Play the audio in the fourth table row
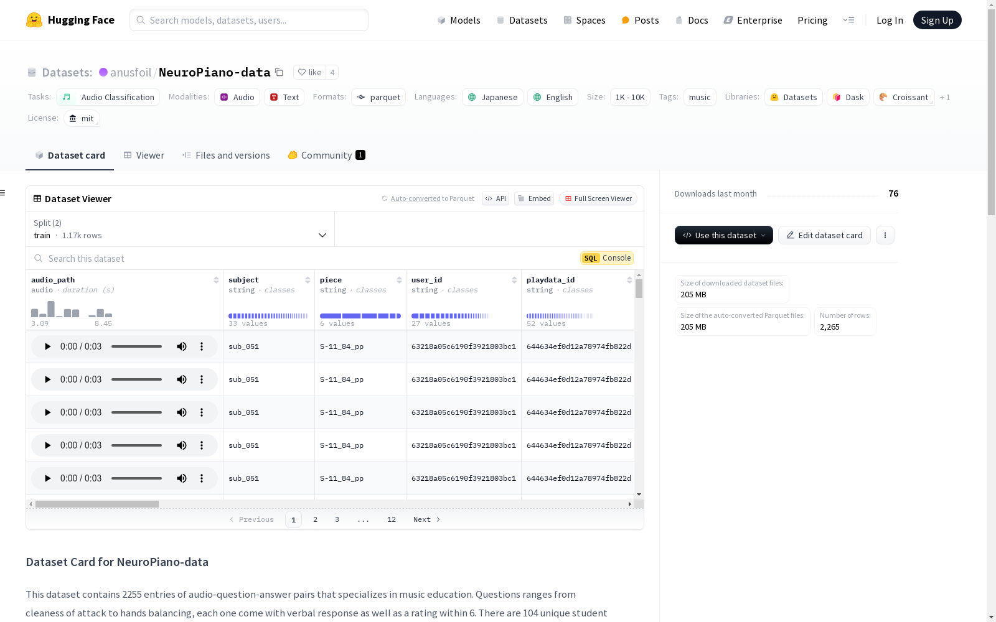Image resolution: width=996 pixels, height=622 pixels. (x=47, y=445)
